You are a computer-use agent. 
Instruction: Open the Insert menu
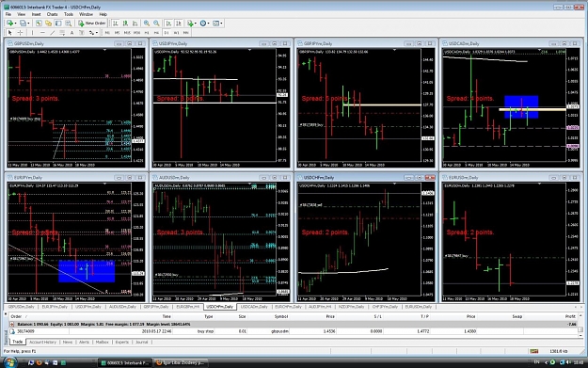tap(36, 14)
